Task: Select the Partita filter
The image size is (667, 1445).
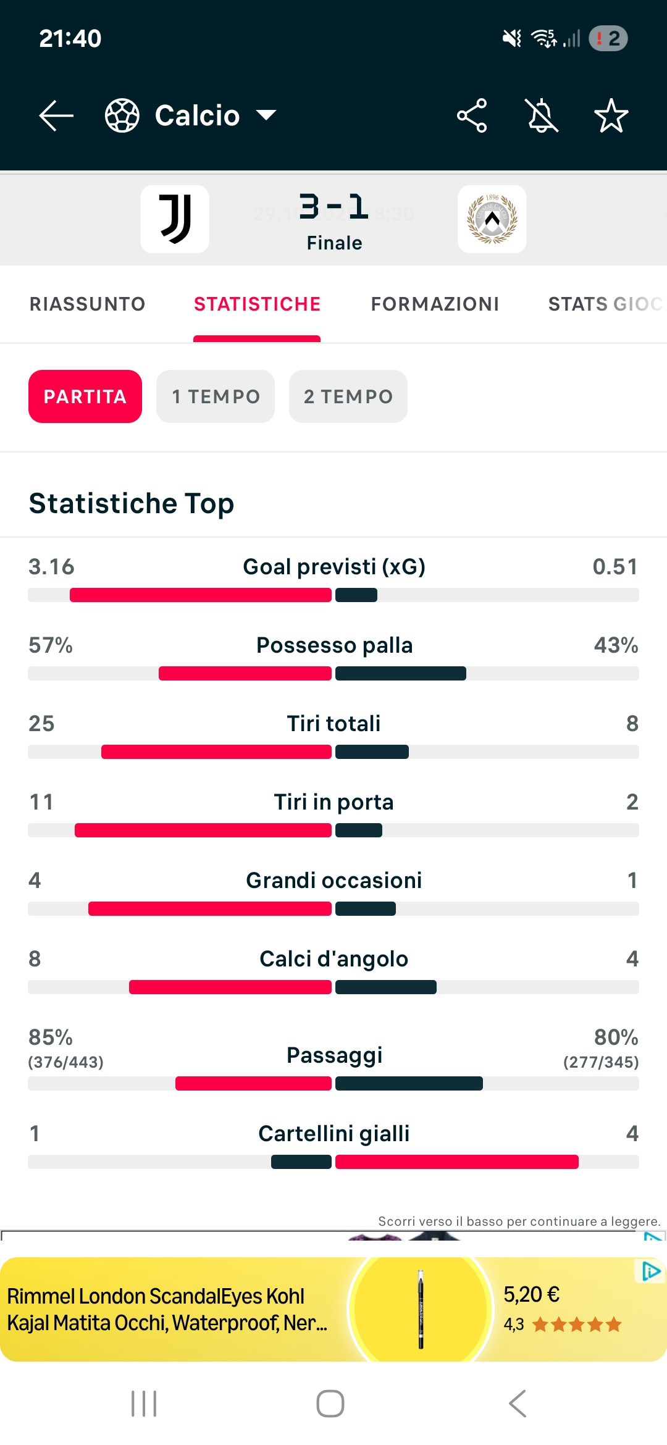Action: pos(85,396)
